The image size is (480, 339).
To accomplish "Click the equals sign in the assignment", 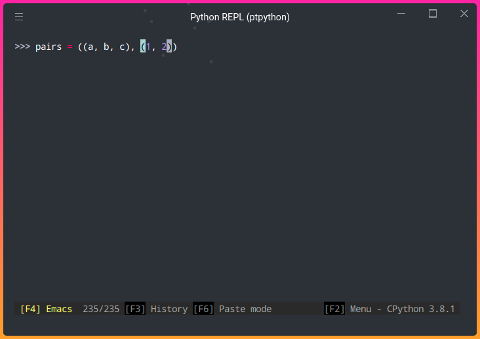I will click(x=70, y=47).
